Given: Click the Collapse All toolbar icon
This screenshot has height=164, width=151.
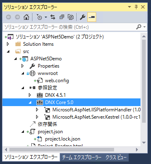Looking at the screenshot, I should coord(62,17).
